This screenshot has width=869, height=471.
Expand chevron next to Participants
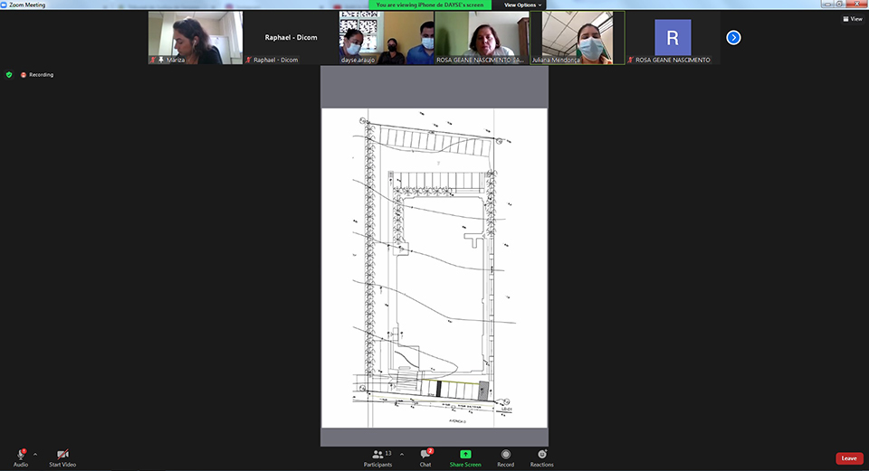coord(402,454)
